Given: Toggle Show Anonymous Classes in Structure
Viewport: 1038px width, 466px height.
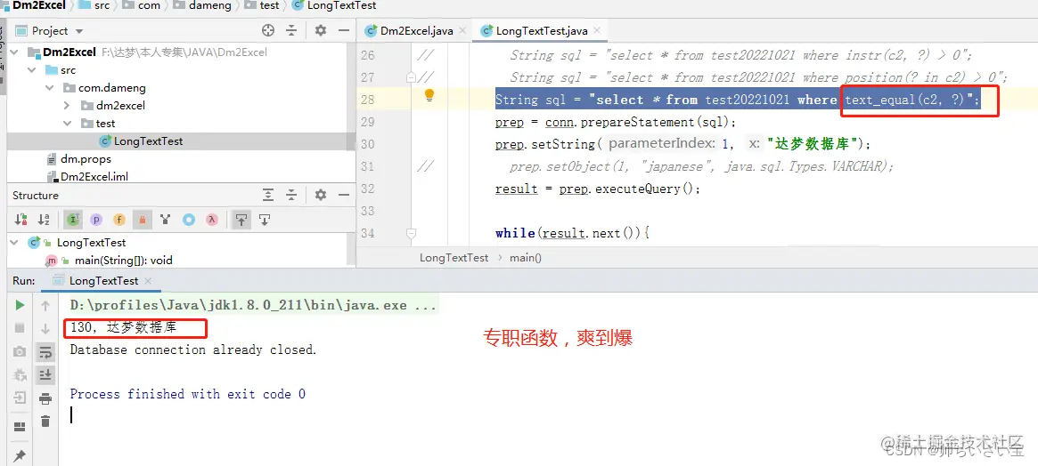Looking at the screenshot, I should (x=189, y=220).
